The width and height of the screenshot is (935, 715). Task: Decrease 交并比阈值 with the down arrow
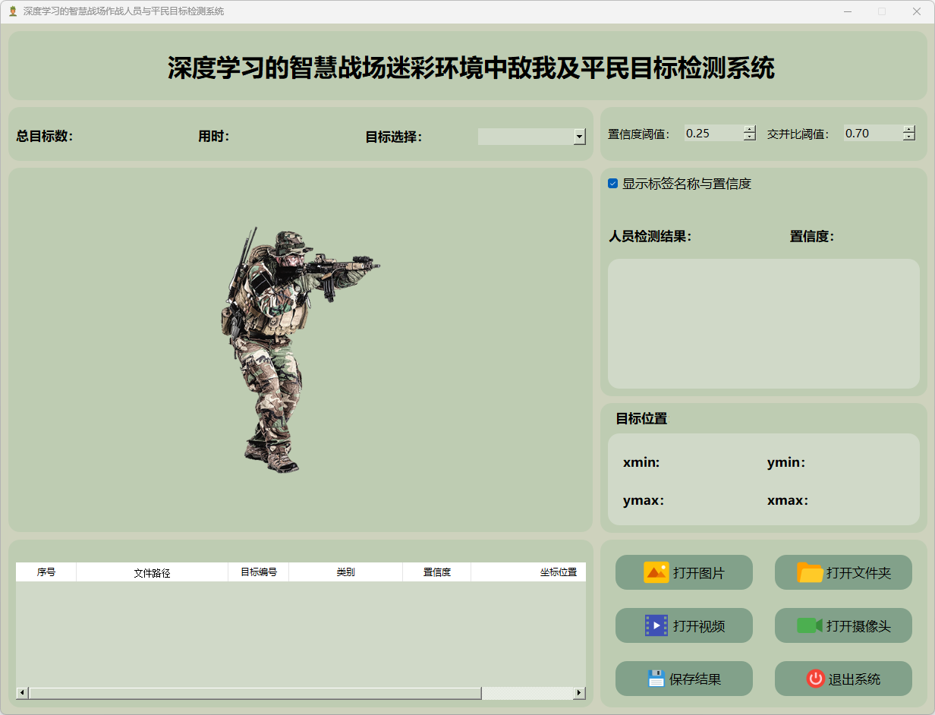coord(909,137)
